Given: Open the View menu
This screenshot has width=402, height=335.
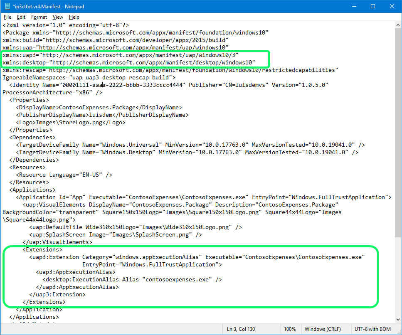Looking at the screenshot, I should tap(58, 17).
